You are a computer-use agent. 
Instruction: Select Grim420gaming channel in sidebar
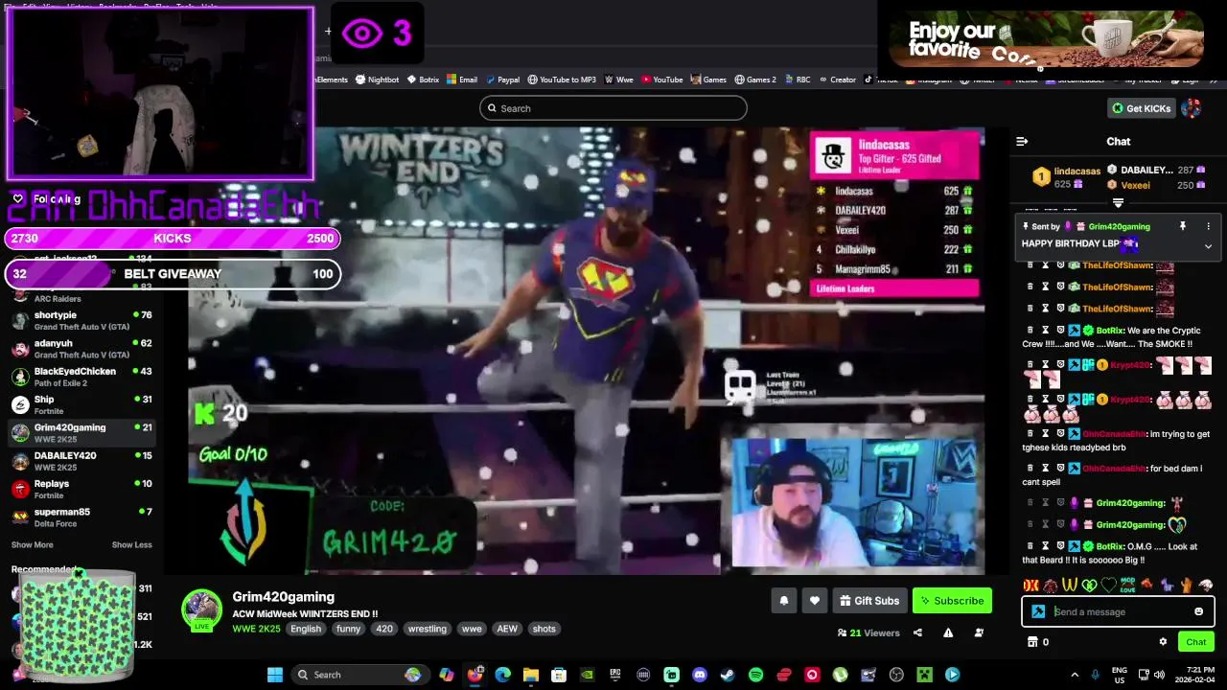pos(81,432)
